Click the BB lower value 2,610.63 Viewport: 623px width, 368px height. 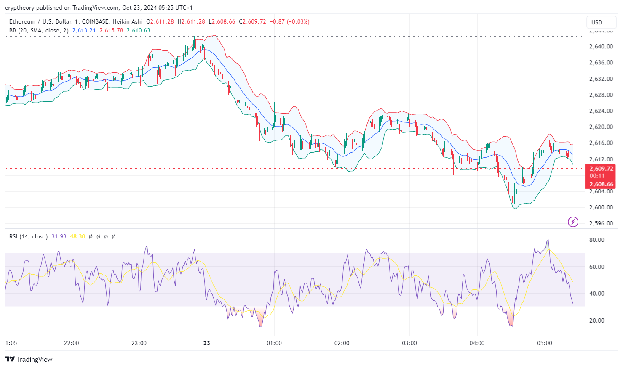coord(138,30)
